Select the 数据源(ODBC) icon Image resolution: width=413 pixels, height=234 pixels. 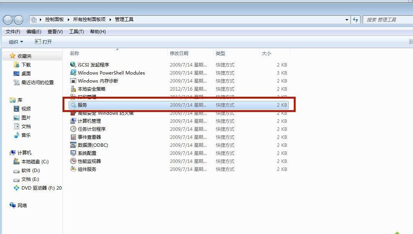(x=73, y=145)
